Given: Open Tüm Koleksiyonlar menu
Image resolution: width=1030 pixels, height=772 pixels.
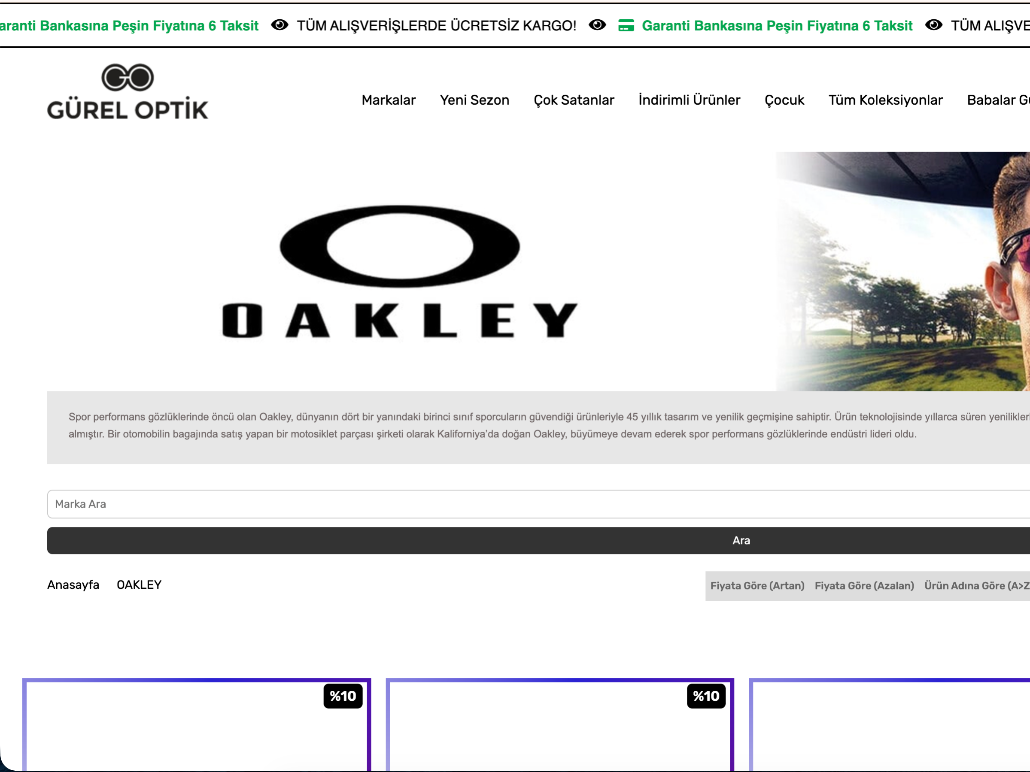Looking at the screenshot, I should (x=885, y=100).
